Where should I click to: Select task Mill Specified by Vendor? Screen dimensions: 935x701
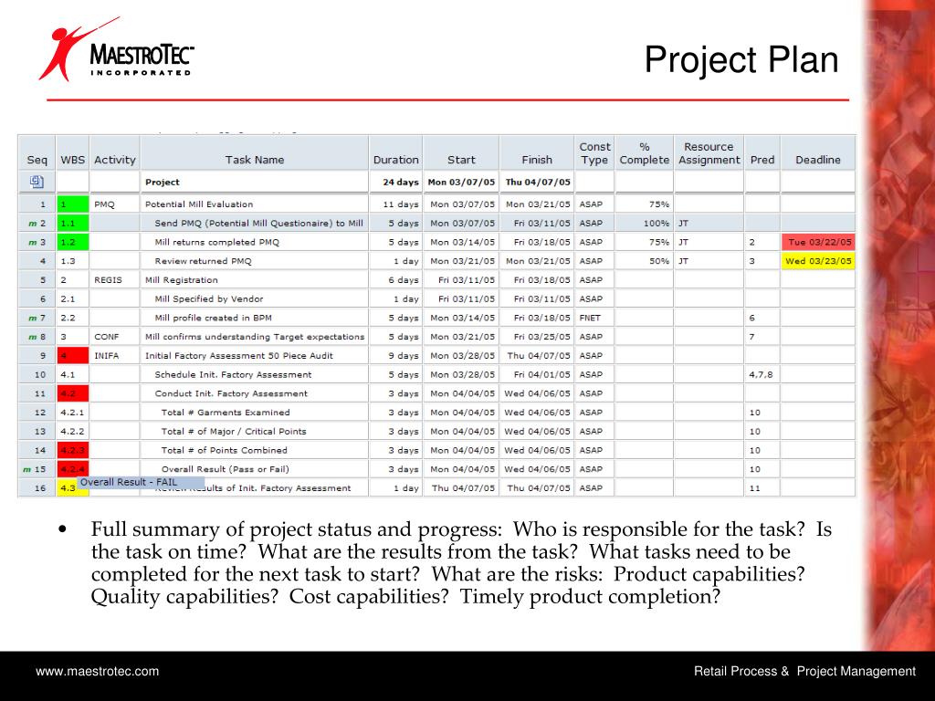tap(209, 298)
